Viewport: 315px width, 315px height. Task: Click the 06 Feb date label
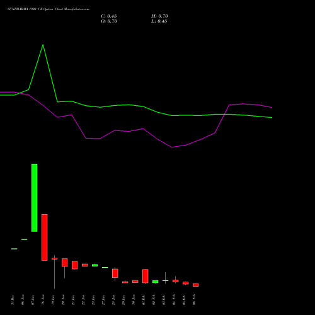pos(194,300)
